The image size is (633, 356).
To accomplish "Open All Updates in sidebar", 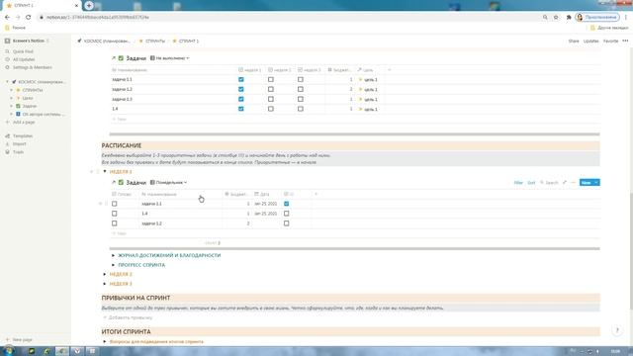I will click(24, 59).
